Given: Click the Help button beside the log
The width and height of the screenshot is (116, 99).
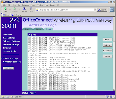Looking at the screenshot, I should (x=107, y=39).
